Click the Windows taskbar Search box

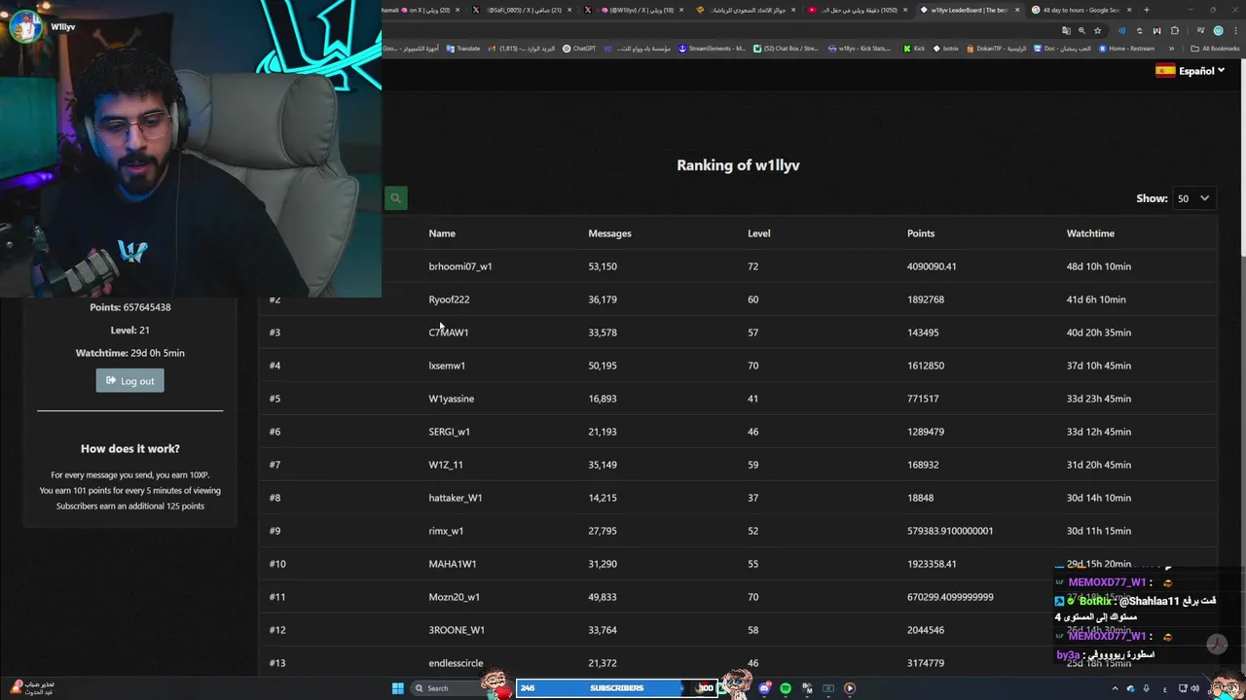tap(453, 688)
